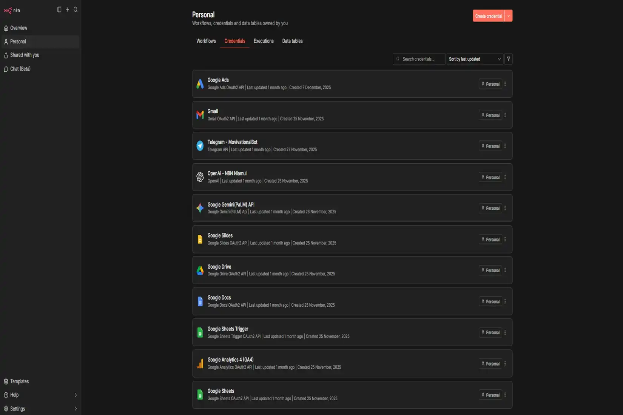Click the OpenAI credential icon
Viewport: 623px width, 415px height.
tap(200, 177)
